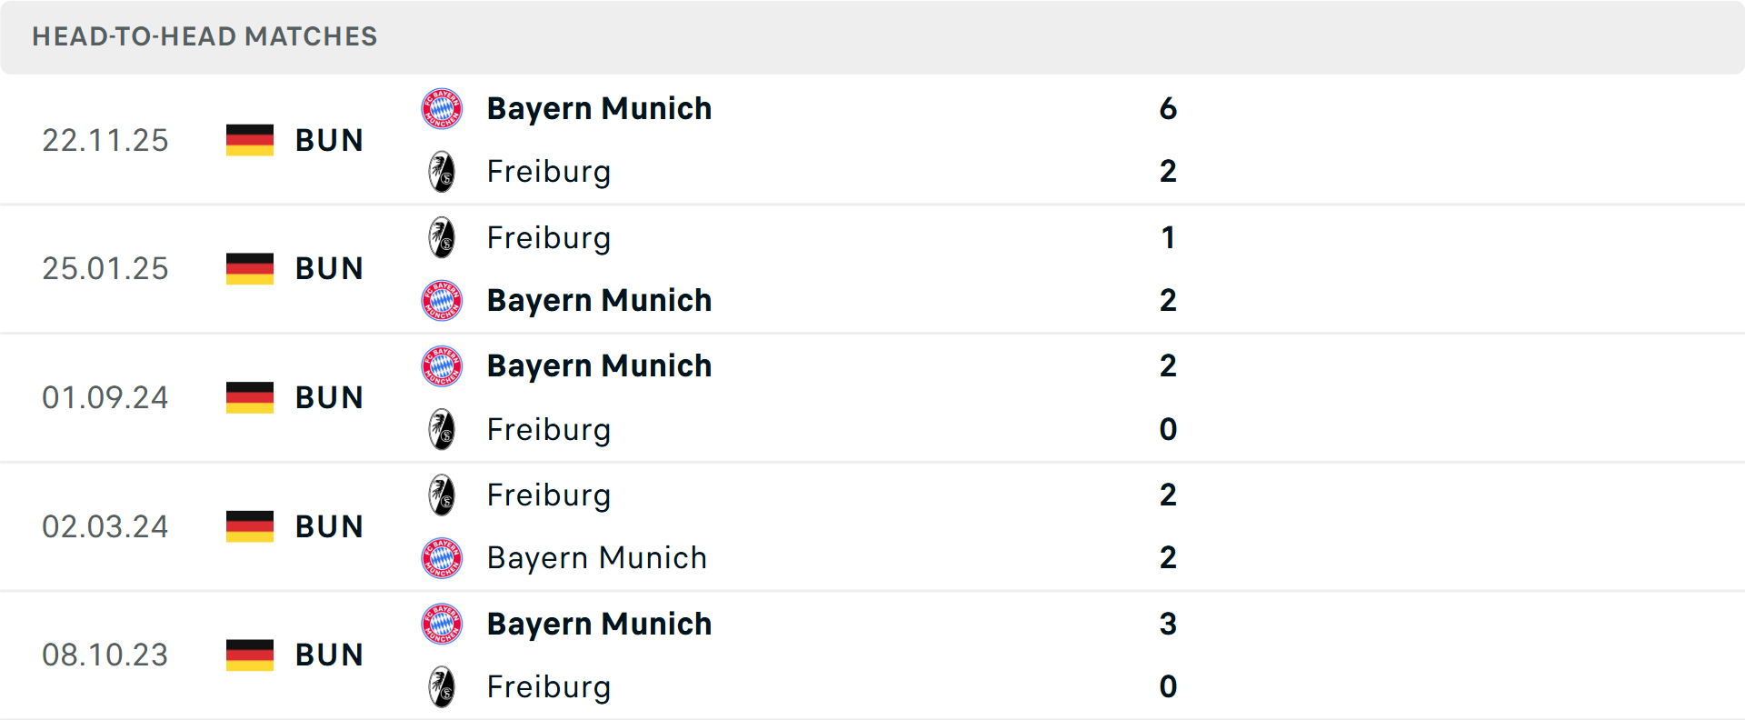Click Freiburg's score of 1 from January 2025
The image size is (1745, 720).
[x=1170, y=237]
